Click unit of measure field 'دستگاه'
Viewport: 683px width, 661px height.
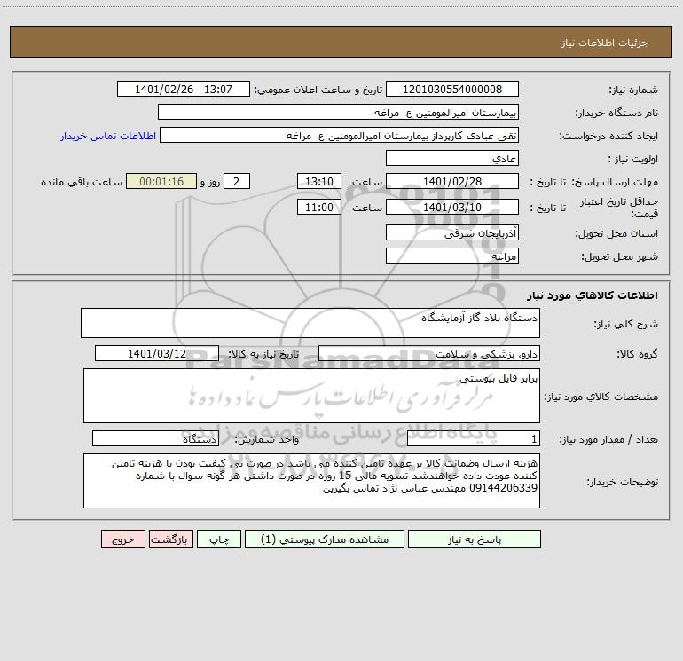(x=155, y=438)
